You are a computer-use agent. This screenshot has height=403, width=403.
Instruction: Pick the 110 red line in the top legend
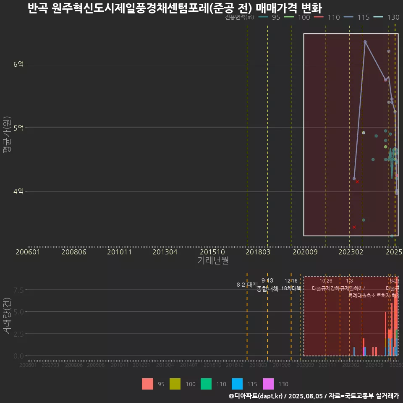(327, 17)
